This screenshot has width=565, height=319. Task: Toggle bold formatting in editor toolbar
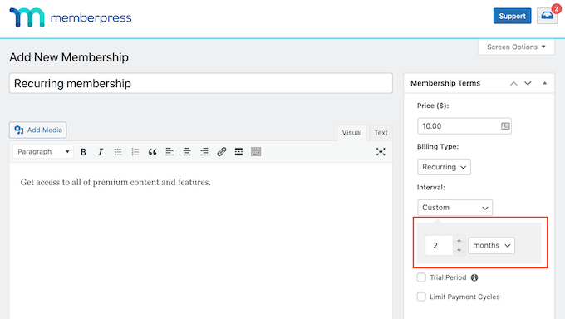[83, 152]
